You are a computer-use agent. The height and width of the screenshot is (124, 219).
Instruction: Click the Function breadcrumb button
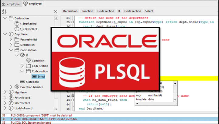coord(87,11)
